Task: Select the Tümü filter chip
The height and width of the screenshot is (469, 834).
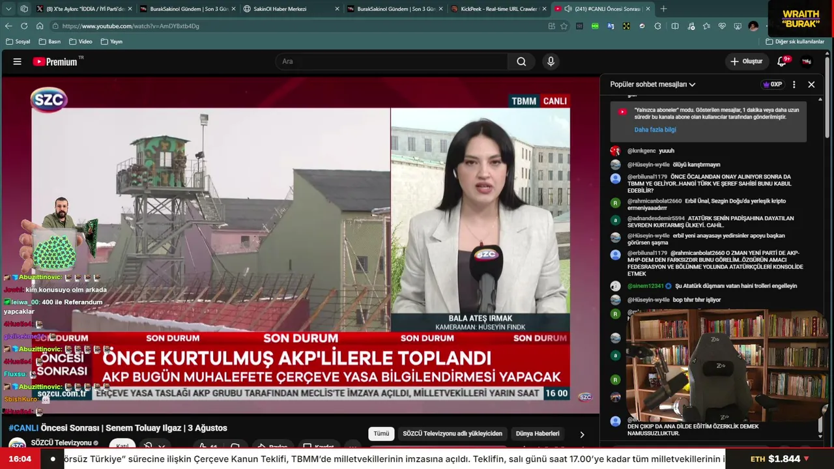Action: coord(381,434)
